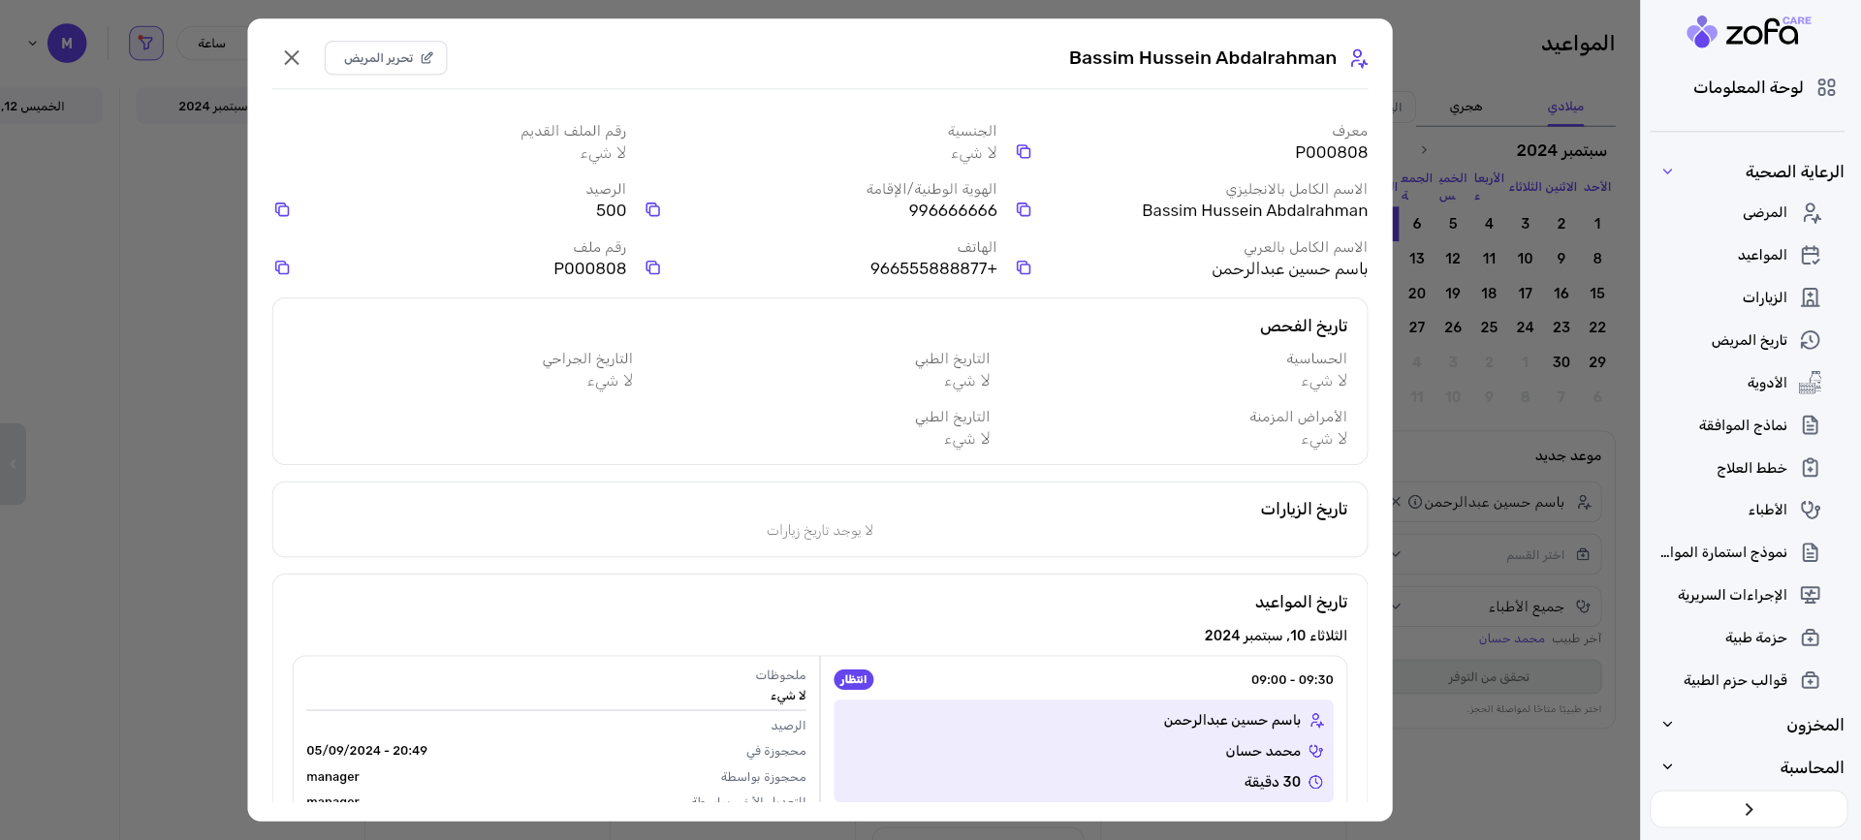
Task: Open the user avatar M menu
Action: point(67,44)
